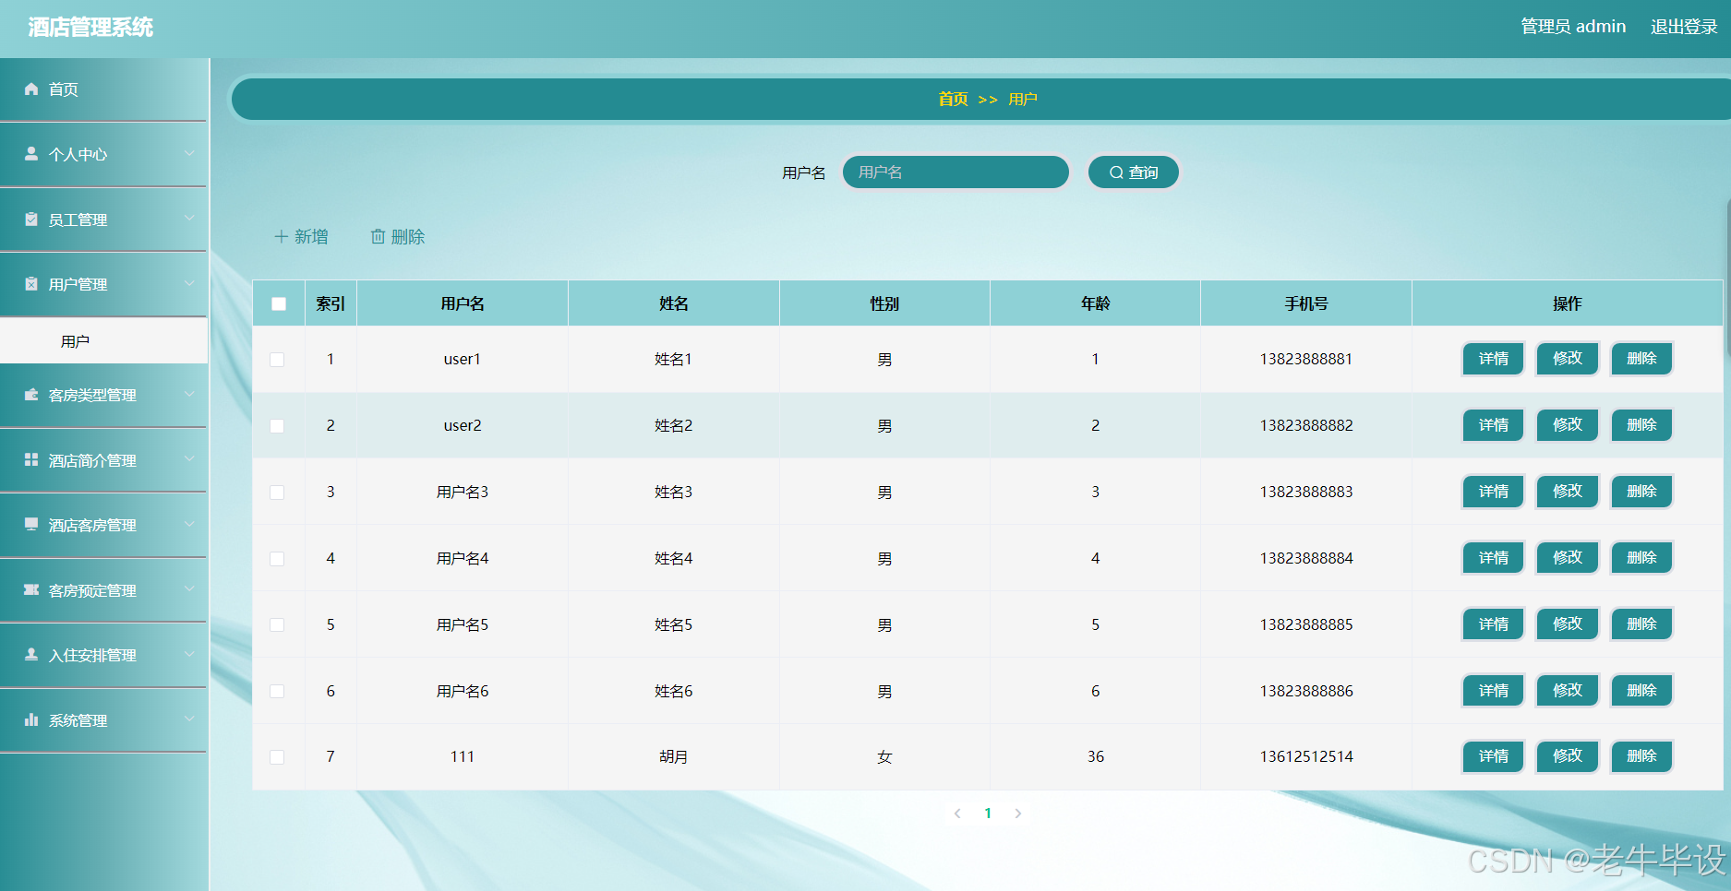Select the checkbox for 用户名4 row
1731x891 pixels.
[x=277, y=559]
